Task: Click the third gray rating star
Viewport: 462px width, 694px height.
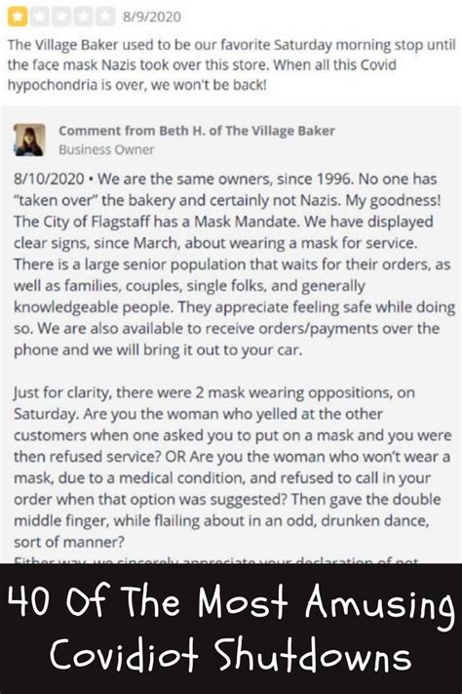Action: coord(61,17)
